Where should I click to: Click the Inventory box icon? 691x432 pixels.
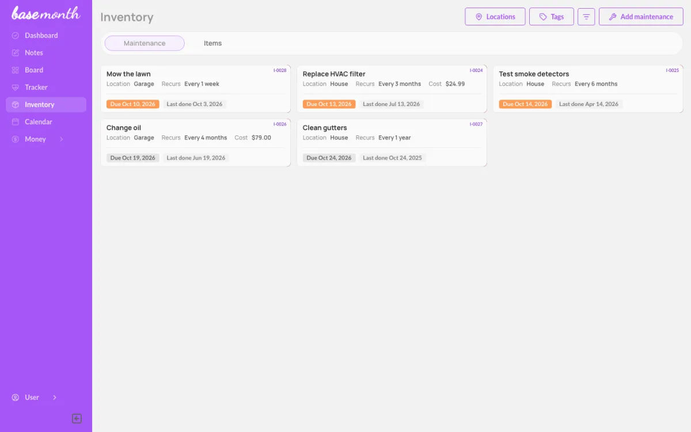point(16,105)
